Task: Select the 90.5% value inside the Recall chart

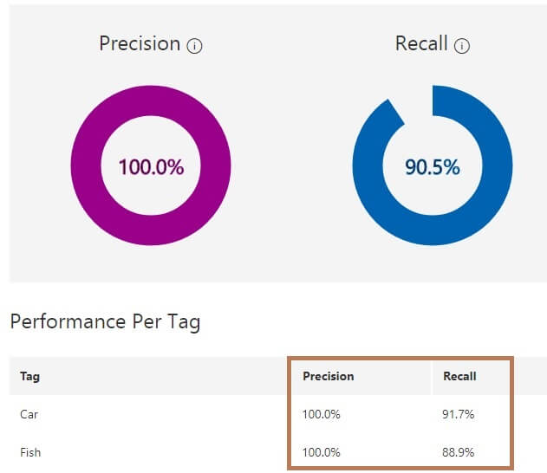Action: pos(433,167)
